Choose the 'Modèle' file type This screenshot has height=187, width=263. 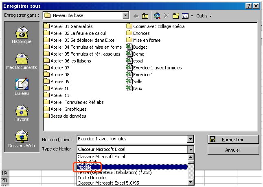132,167
